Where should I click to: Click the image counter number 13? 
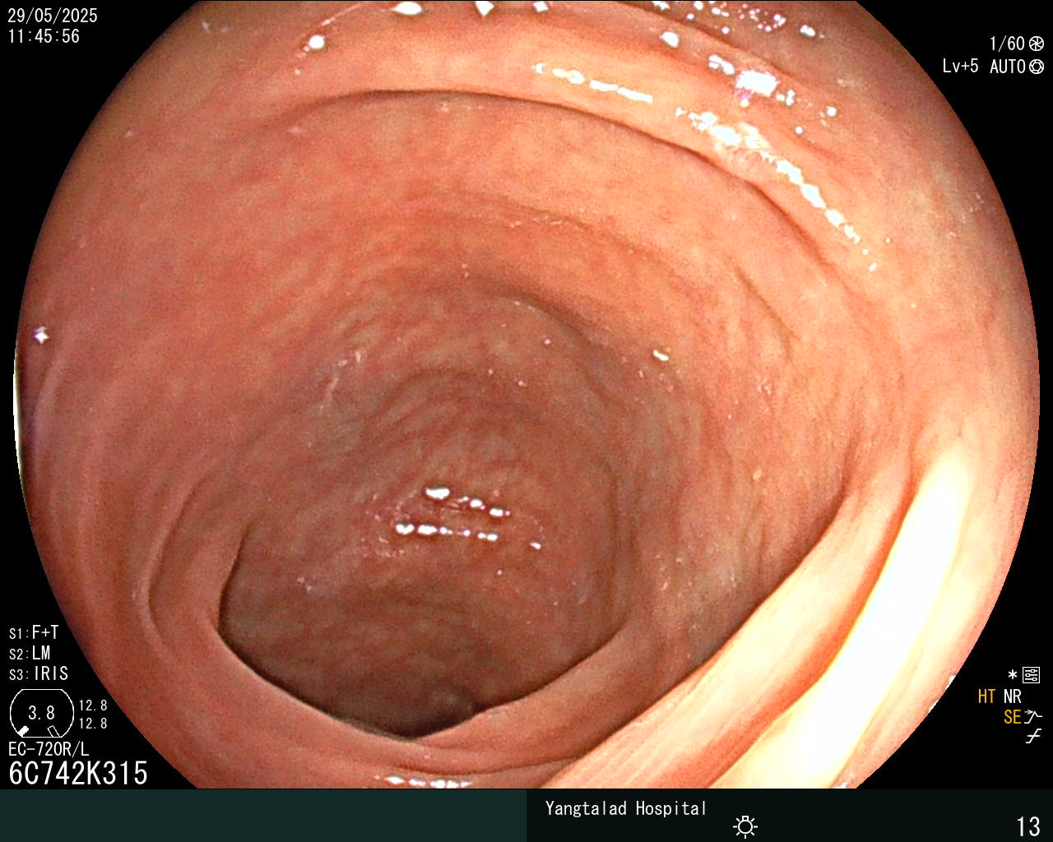tap(1028, 826)
